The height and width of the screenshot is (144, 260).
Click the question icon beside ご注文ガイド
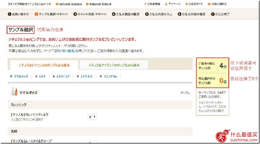pyautogui.click(x=187, y=4)
